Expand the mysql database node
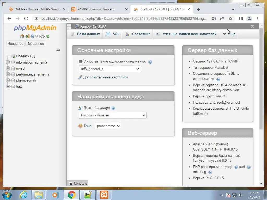Image resolution: width=267 pixels, height=200 pixels. click(x=8, y=68)
